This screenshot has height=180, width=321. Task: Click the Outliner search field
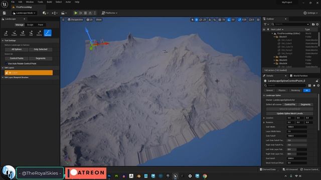coord(290,24)
